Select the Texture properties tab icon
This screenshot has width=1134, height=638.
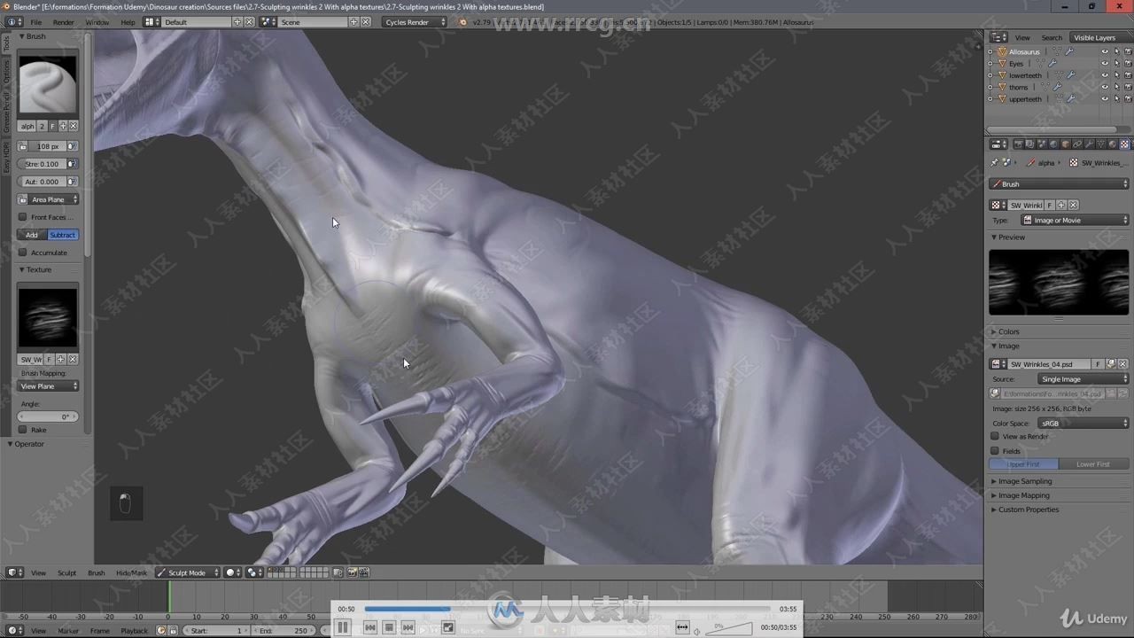[x=1123, y=144]
